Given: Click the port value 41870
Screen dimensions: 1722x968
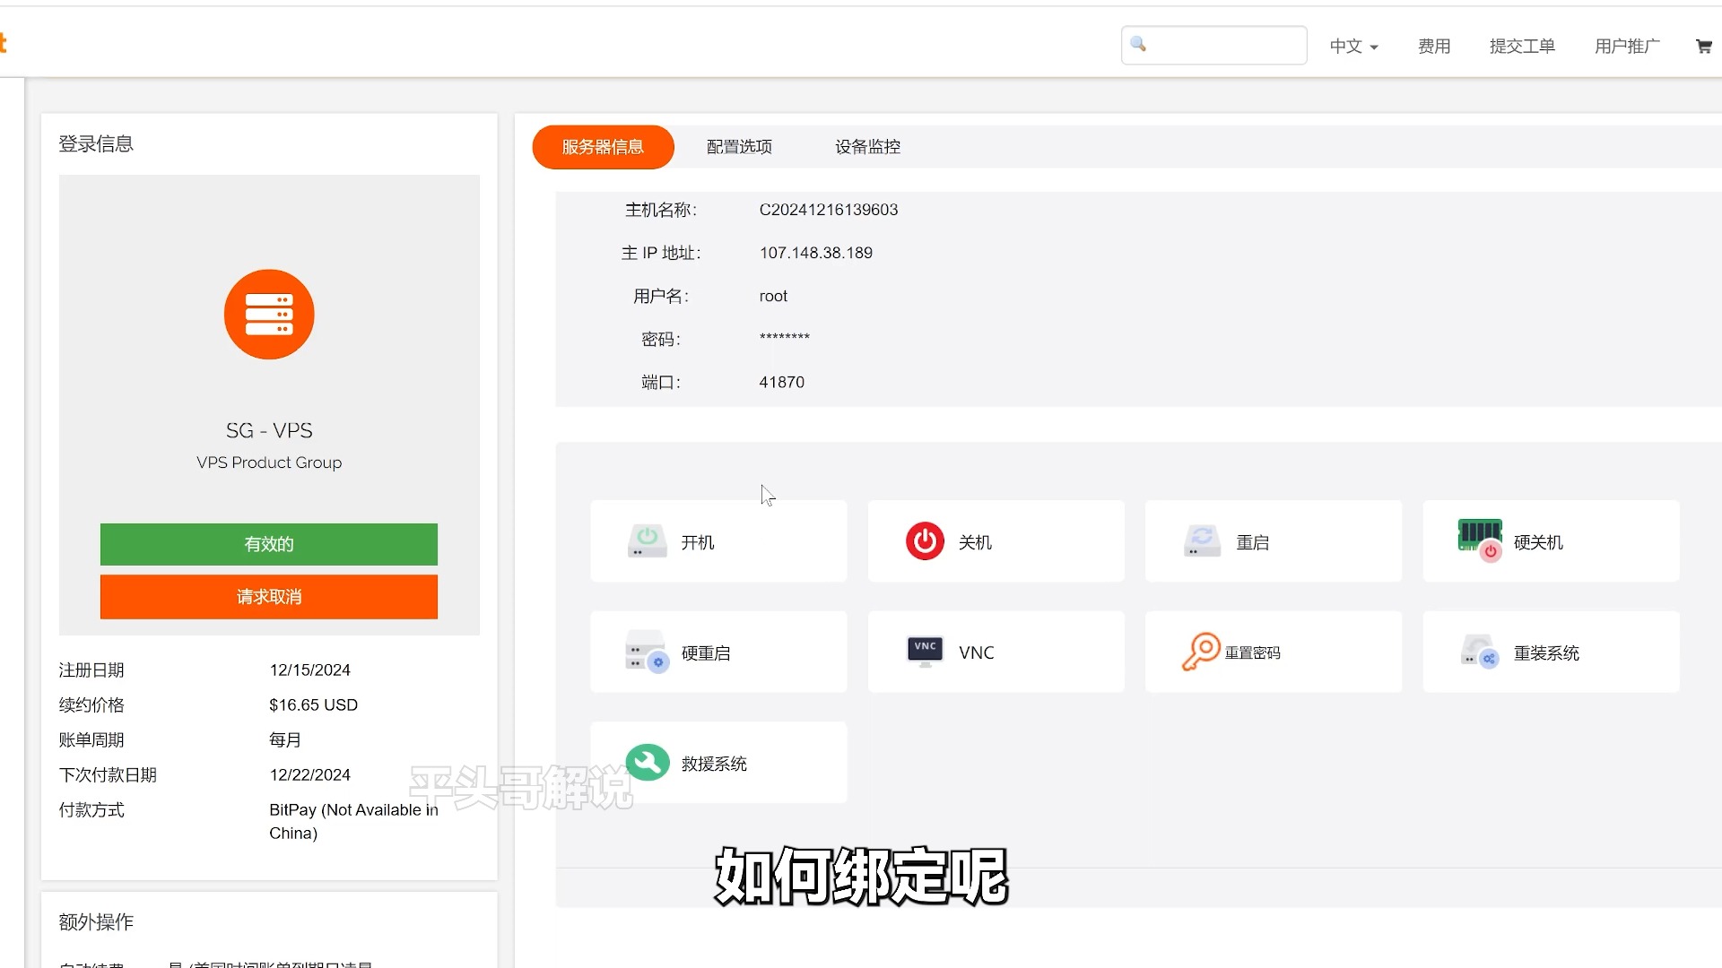Looking at the screenshot, I should tap(781, 382).
